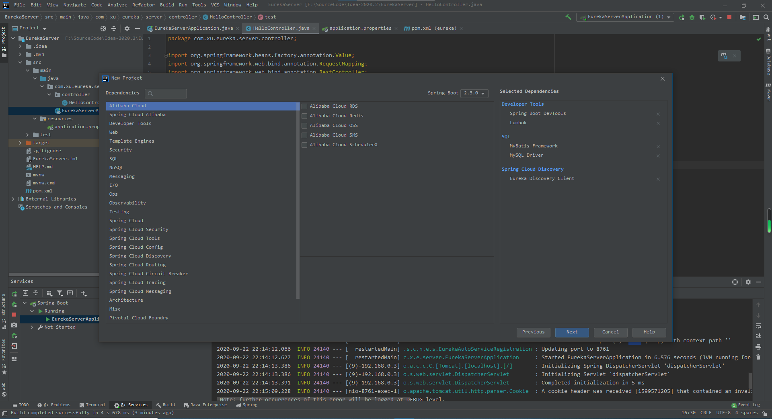Click the Previous button in New Project

[x=533, y=332]
